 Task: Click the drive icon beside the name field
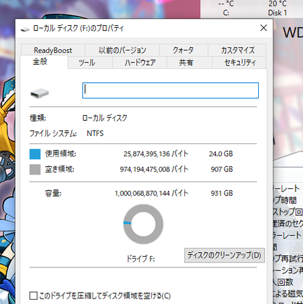point(40,93)
